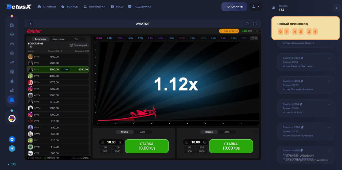Open the Бонусы menu item

click(70, 7)
